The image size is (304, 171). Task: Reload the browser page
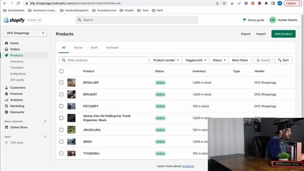click(18, 3)
